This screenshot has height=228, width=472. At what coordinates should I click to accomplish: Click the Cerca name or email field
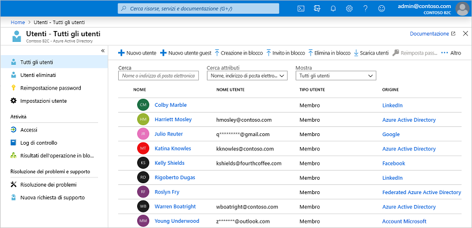coord(158,76)
